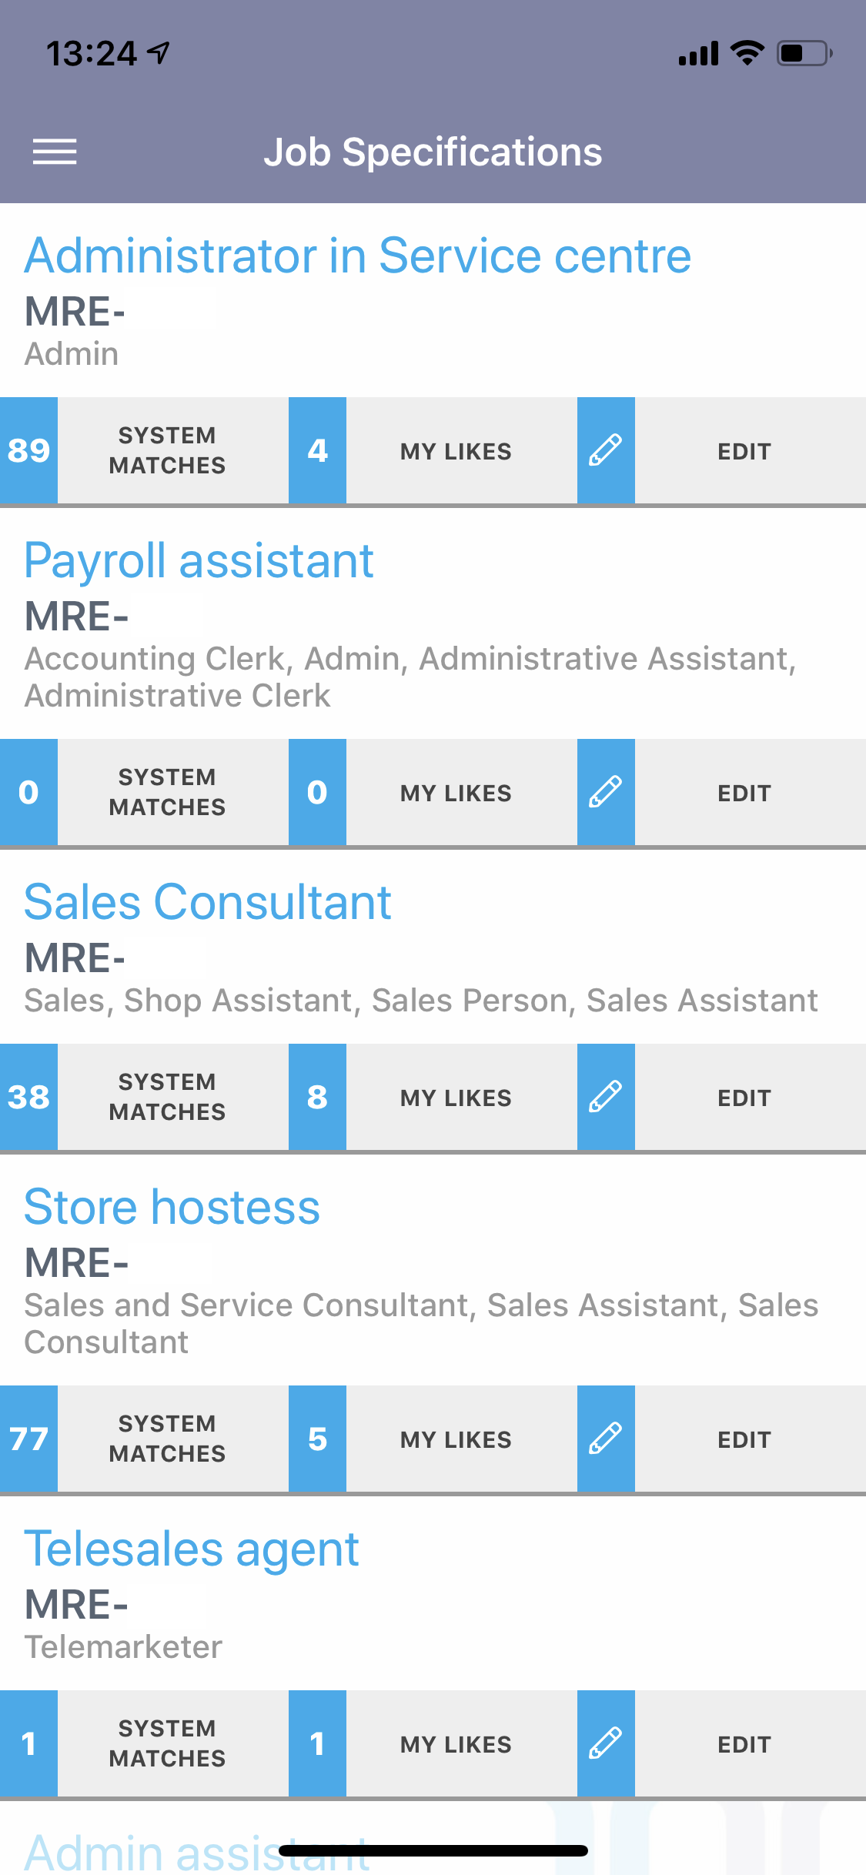The width and height of the screenshot is (866, 1875).
Task: Tap pencil icon for Sales Consultant
Action: pos(606,1097)
